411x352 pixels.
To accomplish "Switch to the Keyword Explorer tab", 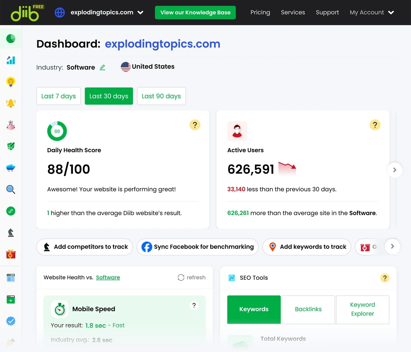I will 363,310.
